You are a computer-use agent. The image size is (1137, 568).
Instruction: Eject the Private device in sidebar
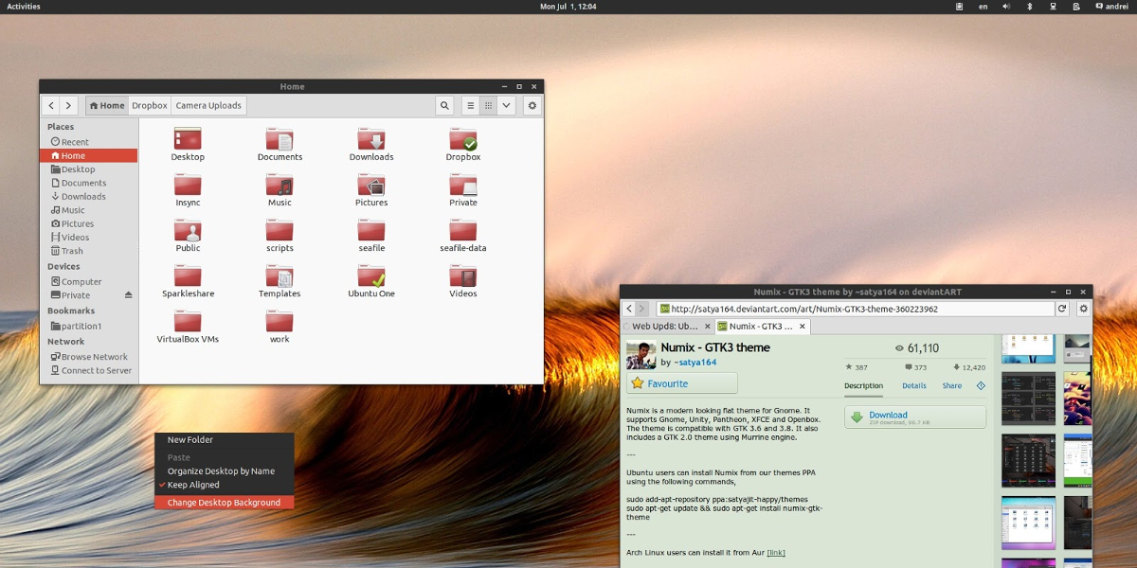tap(129, 295)
